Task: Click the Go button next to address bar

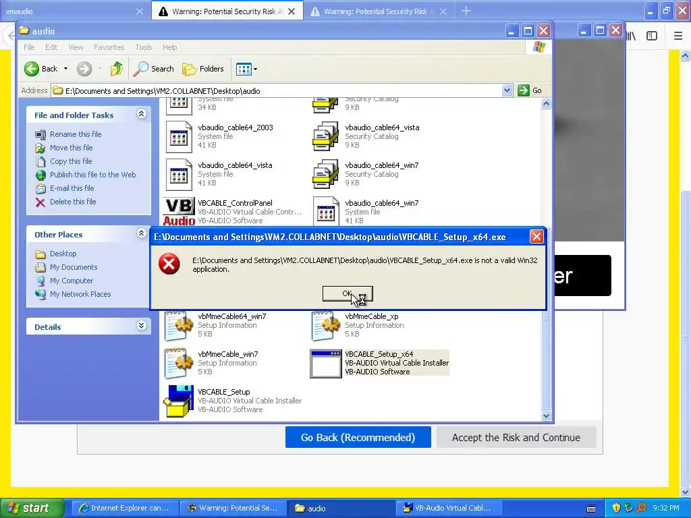Action: coord(530,90)
